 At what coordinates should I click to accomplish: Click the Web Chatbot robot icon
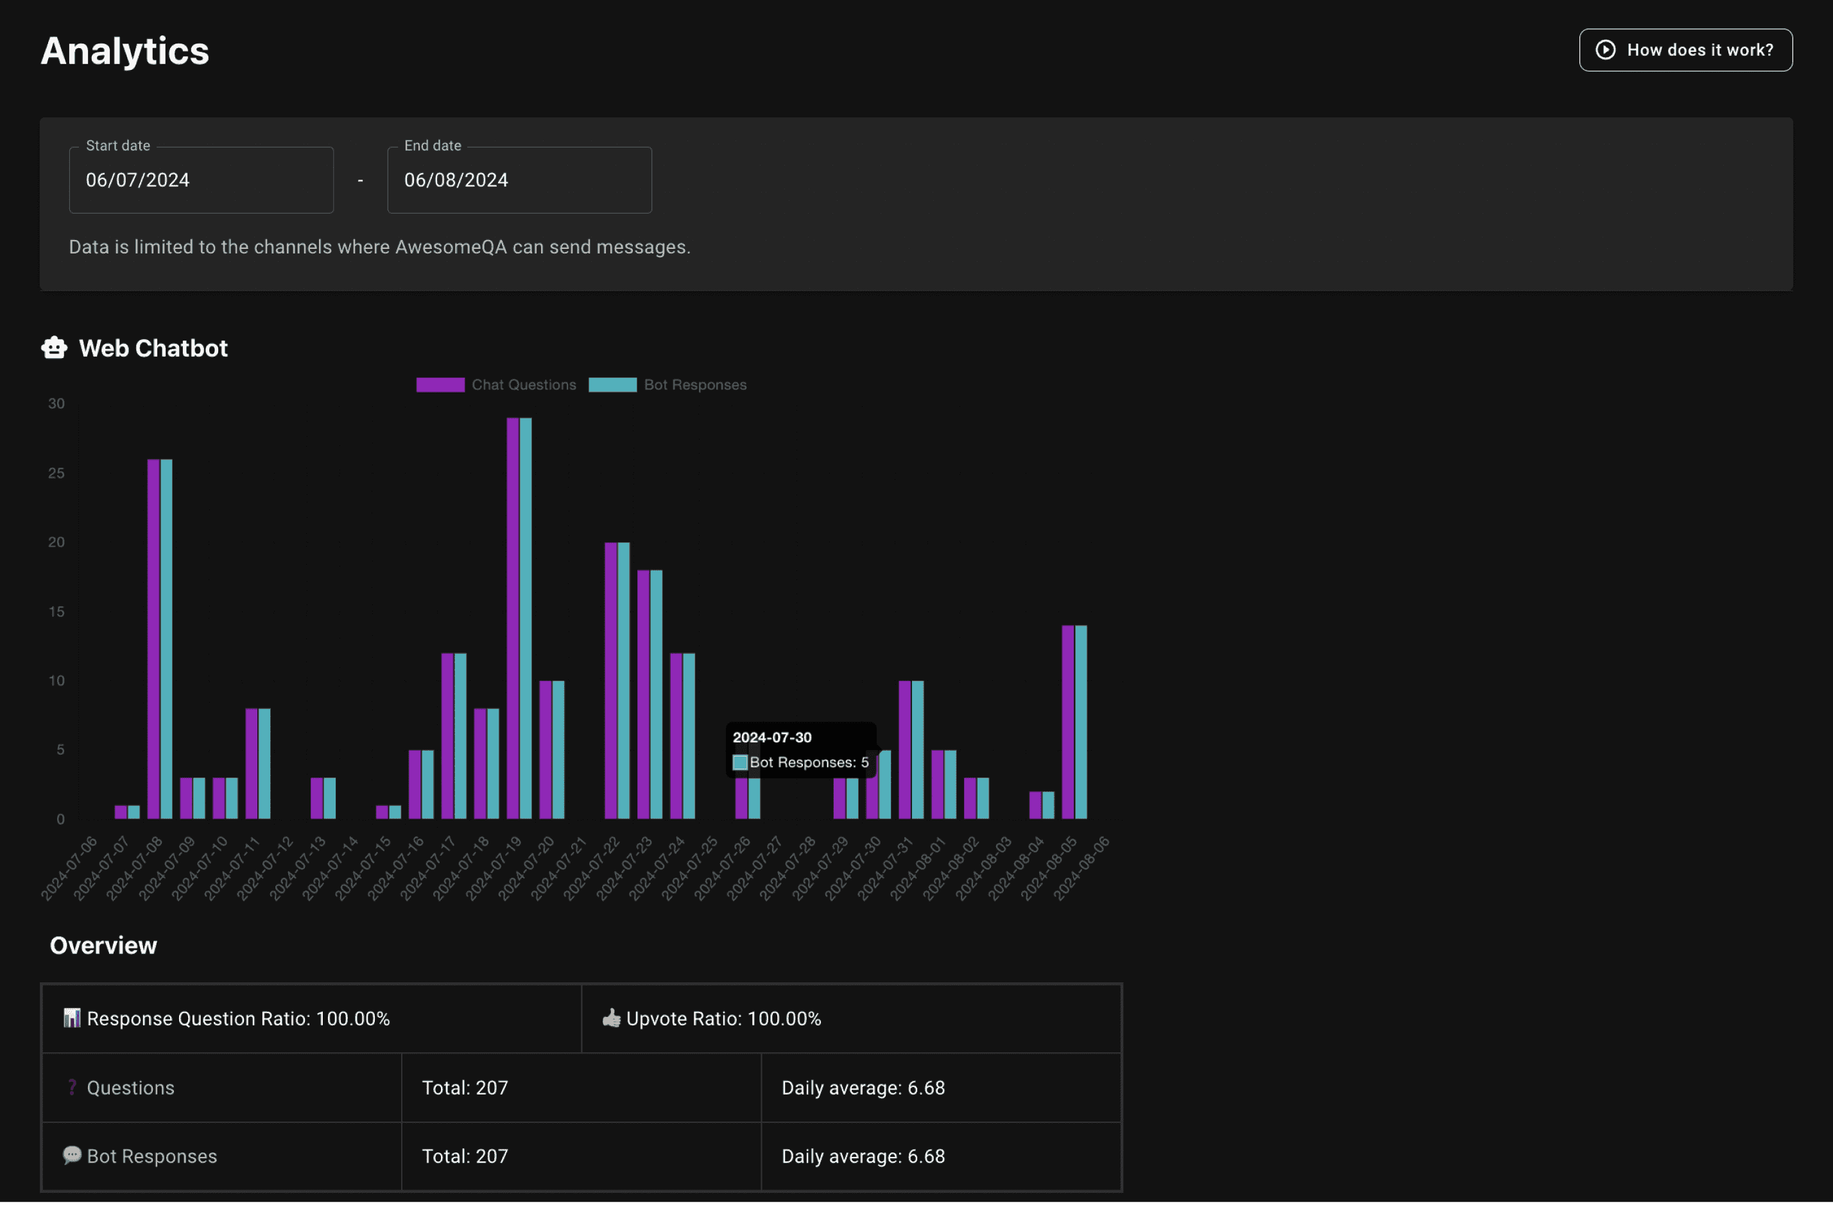[54, 348]
